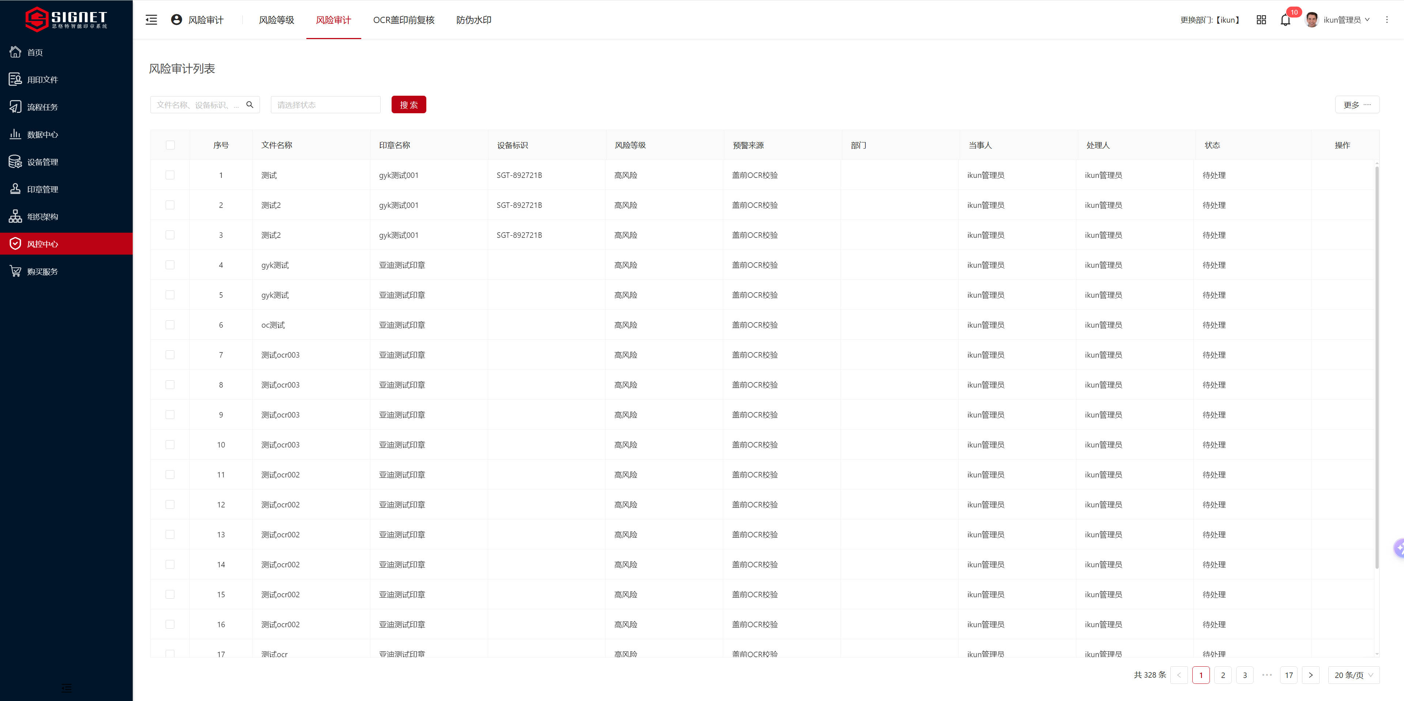The height and width of the screenshot is (701, 1404).
Task: Toggle the select-all checkbox in table header
Action: click(x=170, y=145)
